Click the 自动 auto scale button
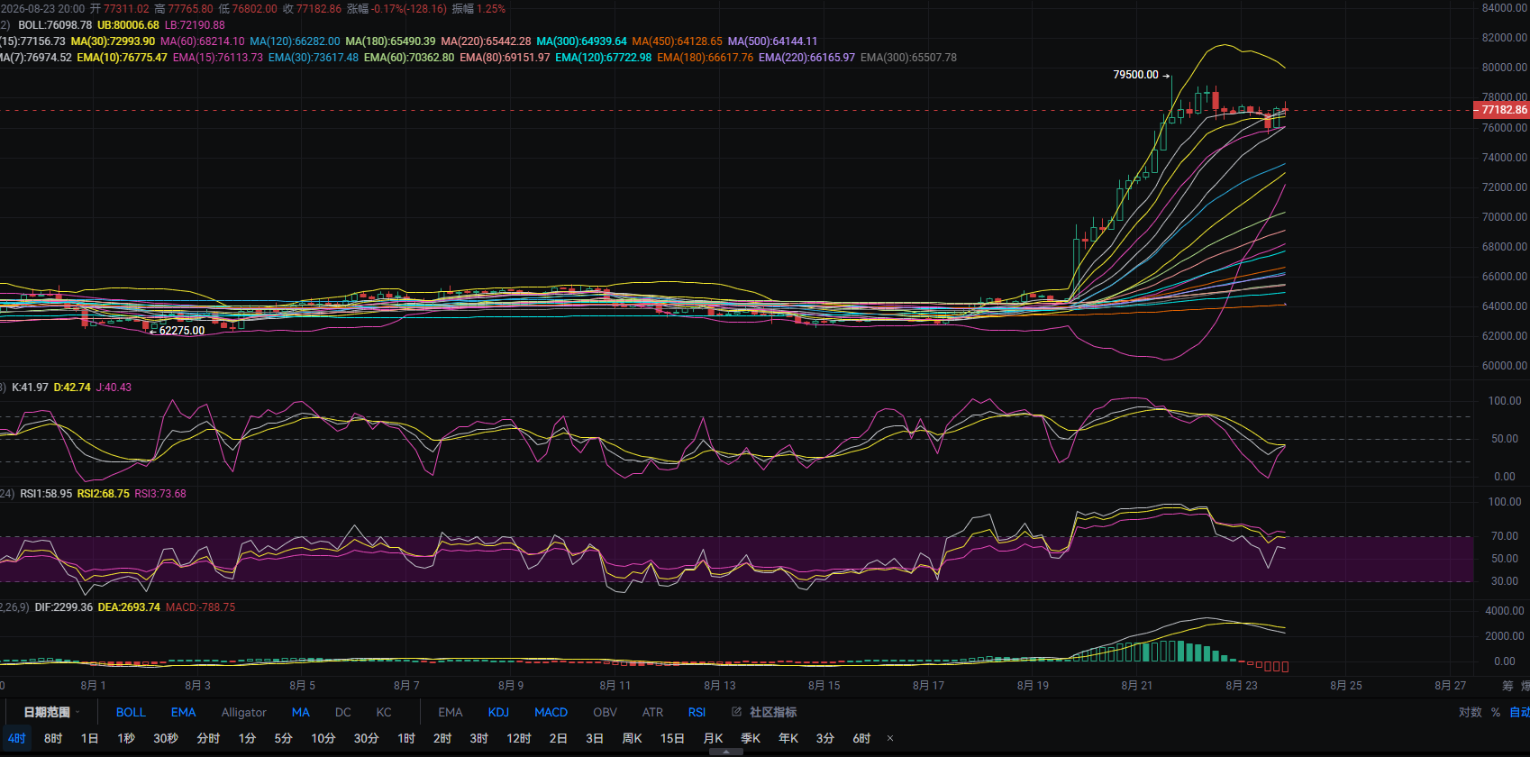 pos(1520,712)
